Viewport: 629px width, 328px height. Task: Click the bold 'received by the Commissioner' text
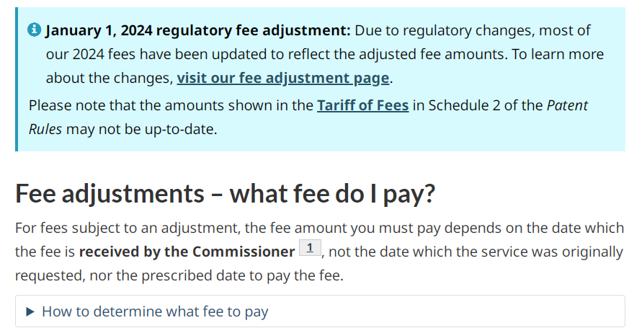pos(187,252)
